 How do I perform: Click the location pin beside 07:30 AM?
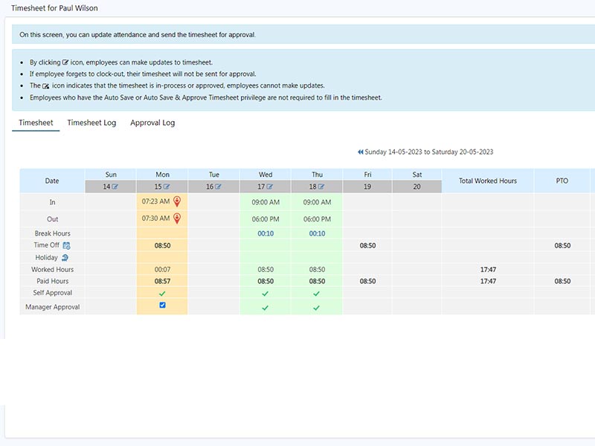click(x=177, y=219)
